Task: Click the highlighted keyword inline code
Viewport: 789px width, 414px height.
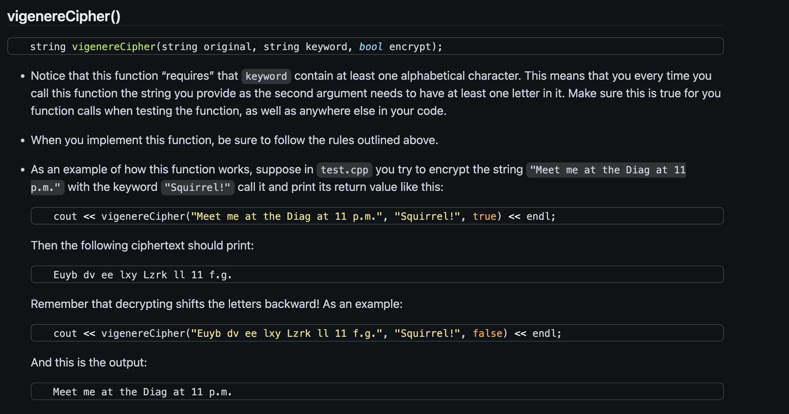Action: [x=266, y=76]
